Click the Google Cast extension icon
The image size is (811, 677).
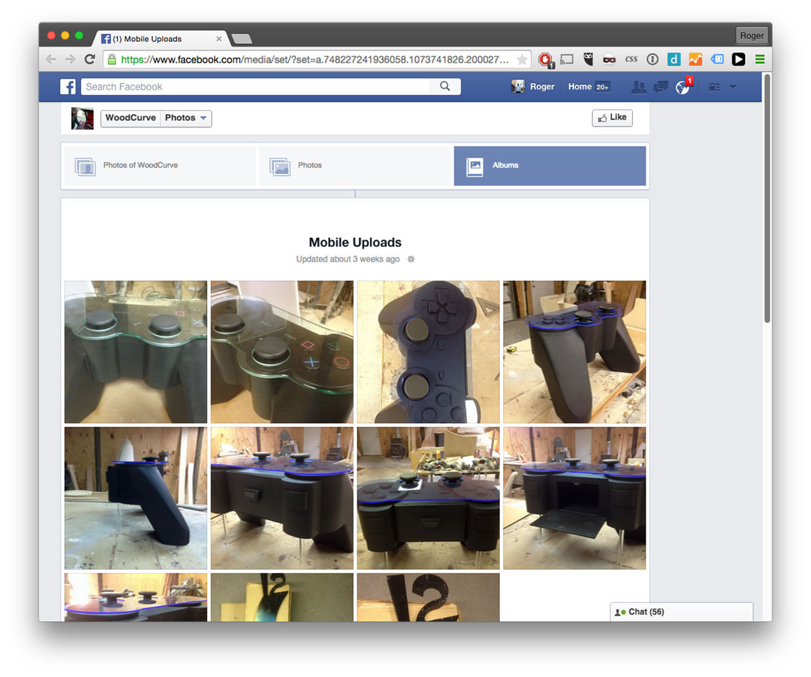567,60
